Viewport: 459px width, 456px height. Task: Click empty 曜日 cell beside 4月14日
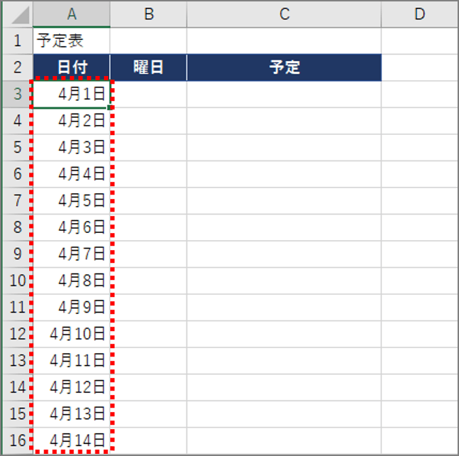(149, 440)
